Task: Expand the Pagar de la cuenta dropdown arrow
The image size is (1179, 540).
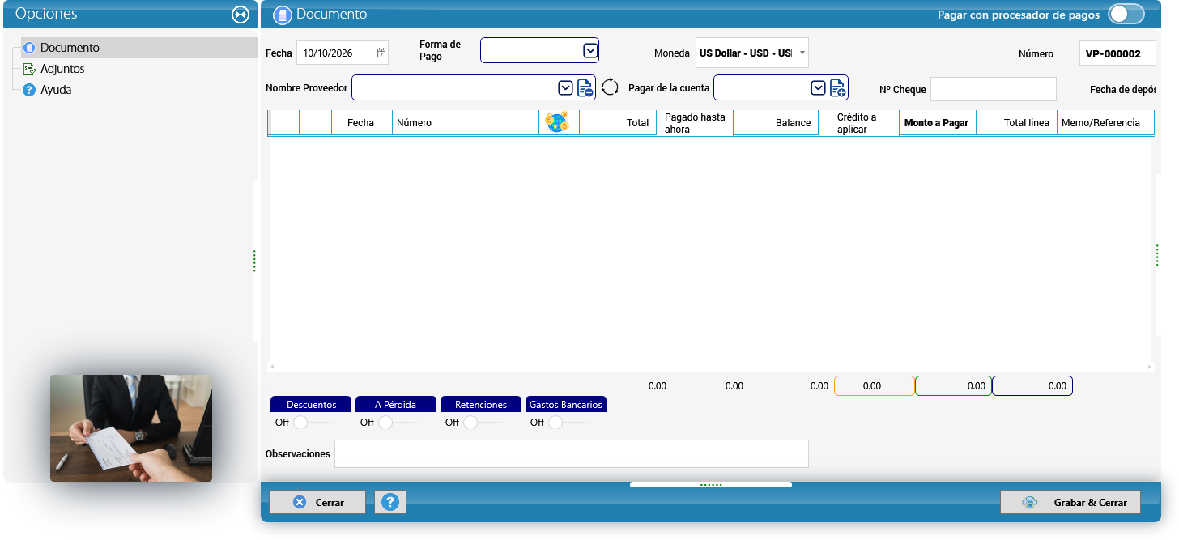Action: click(x=819, y=87)
